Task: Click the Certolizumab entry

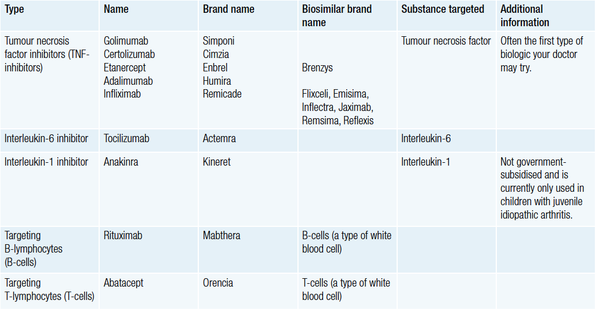Action: click(x=129, y=54)
